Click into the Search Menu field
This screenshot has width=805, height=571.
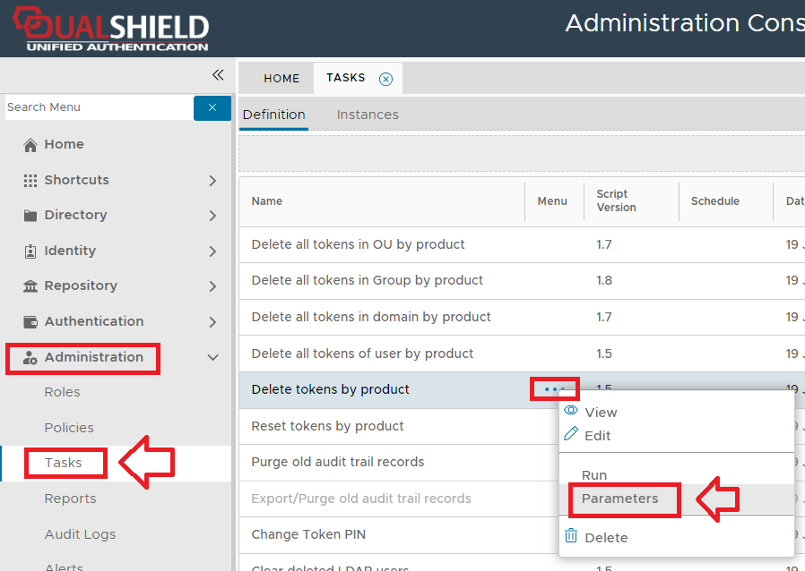tap(97, 107)
